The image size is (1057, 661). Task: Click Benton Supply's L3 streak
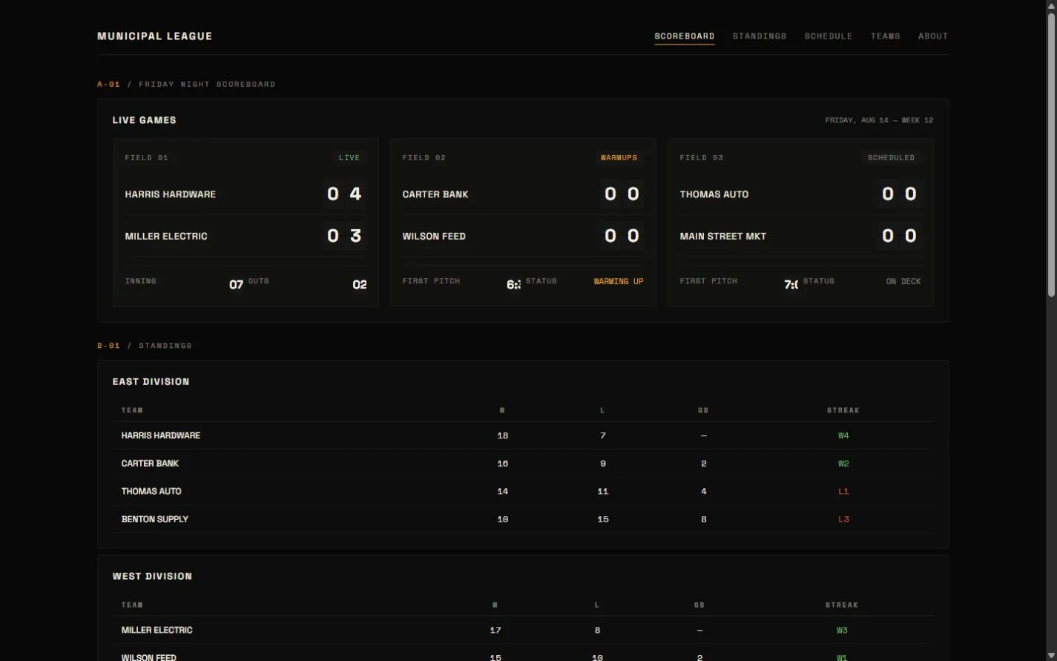[843, 519]
